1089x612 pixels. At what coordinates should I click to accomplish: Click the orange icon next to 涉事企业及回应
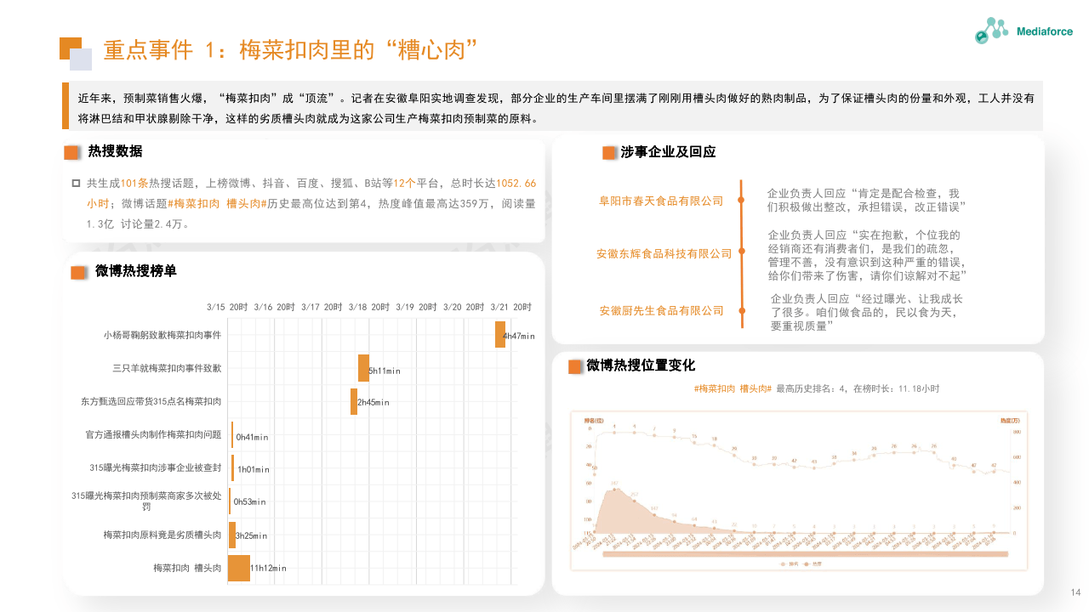(609, 154)
